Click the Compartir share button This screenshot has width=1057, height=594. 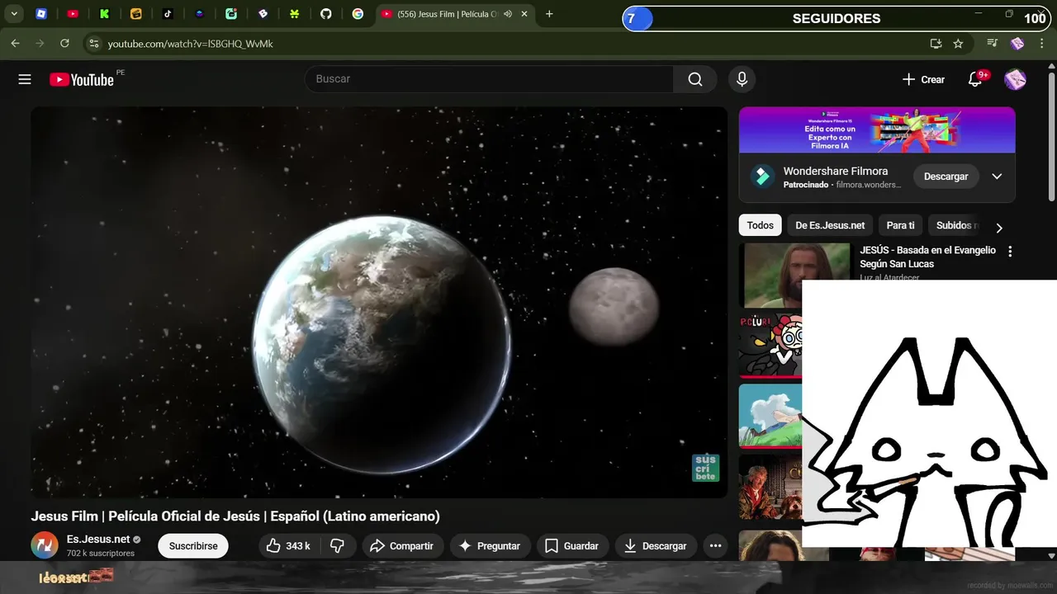click(x=402, y=546)
